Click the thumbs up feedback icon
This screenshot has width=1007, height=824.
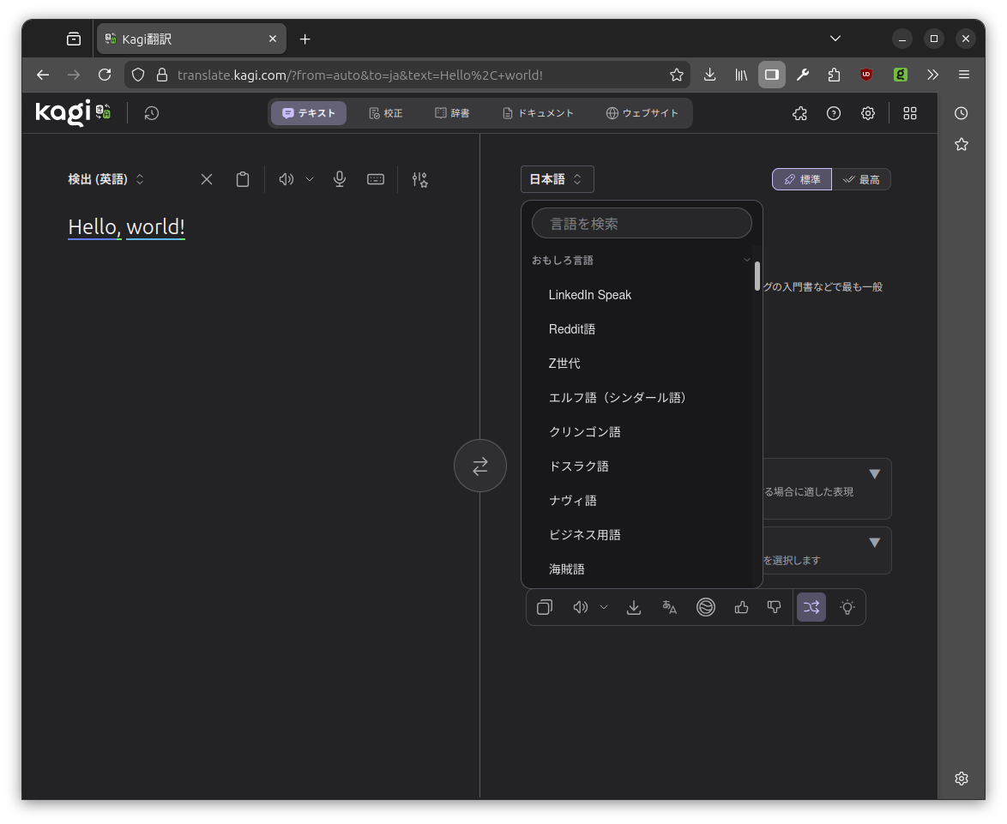[x=742, y=607]
